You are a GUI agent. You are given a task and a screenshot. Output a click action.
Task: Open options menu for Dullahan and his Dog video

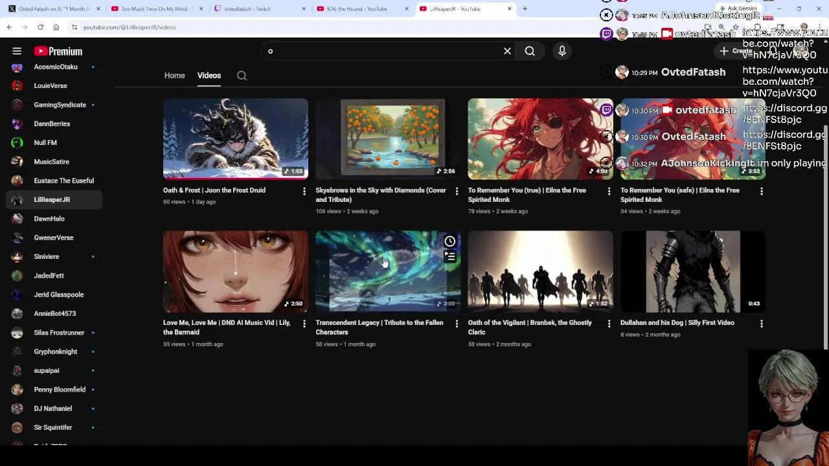coord(762,324)
